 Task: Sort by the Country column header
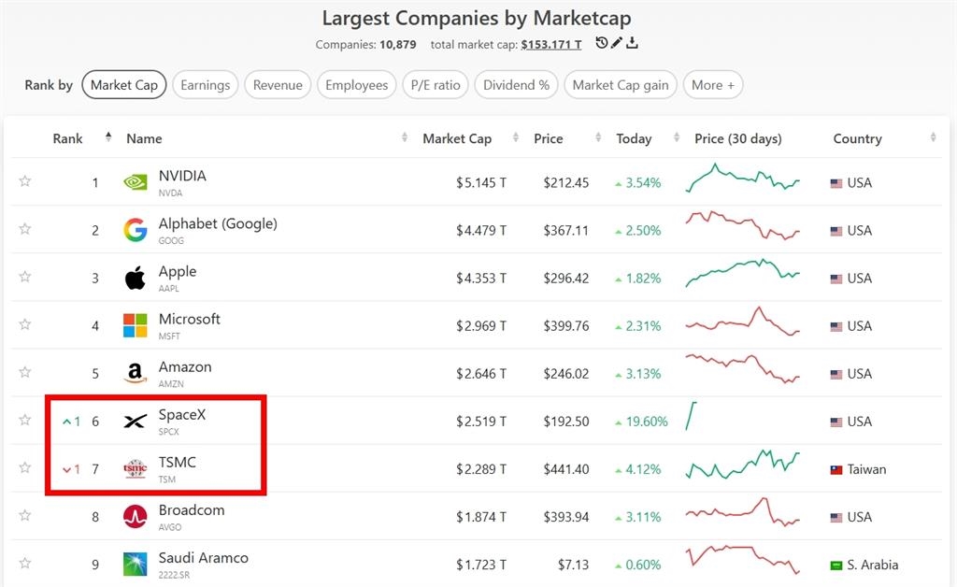click(858, 138)
